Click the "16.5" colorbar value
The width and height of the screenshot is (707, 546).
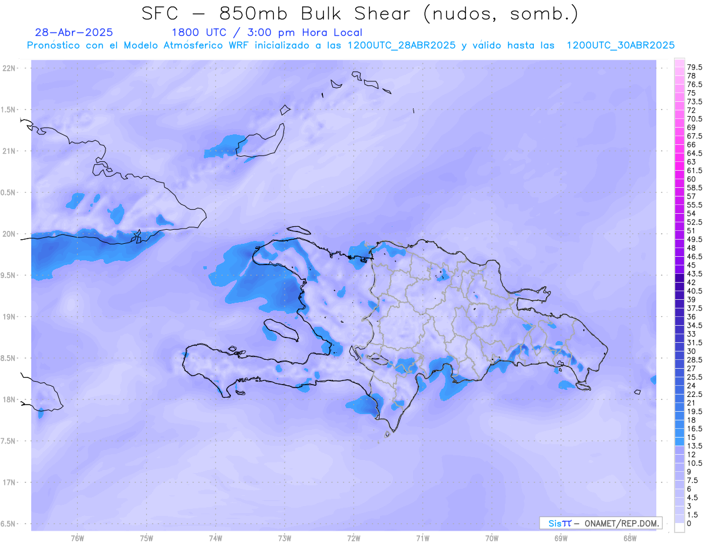point(695,429)
